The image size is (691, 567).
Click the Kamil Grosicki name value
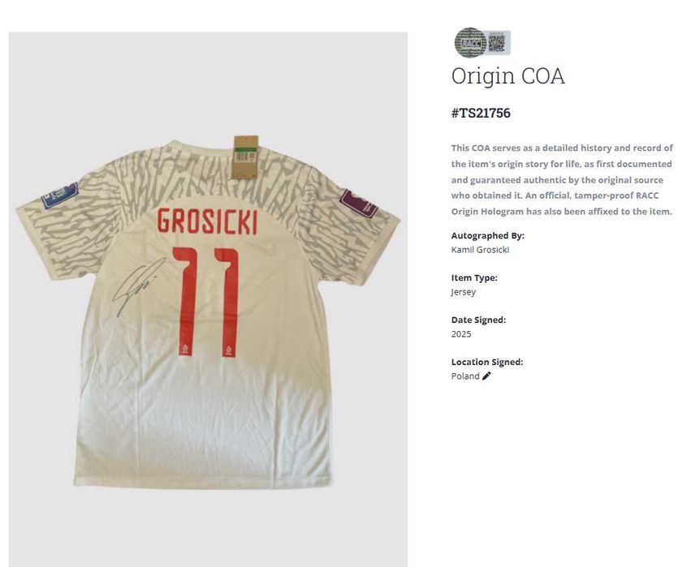(x=480, y=250)
